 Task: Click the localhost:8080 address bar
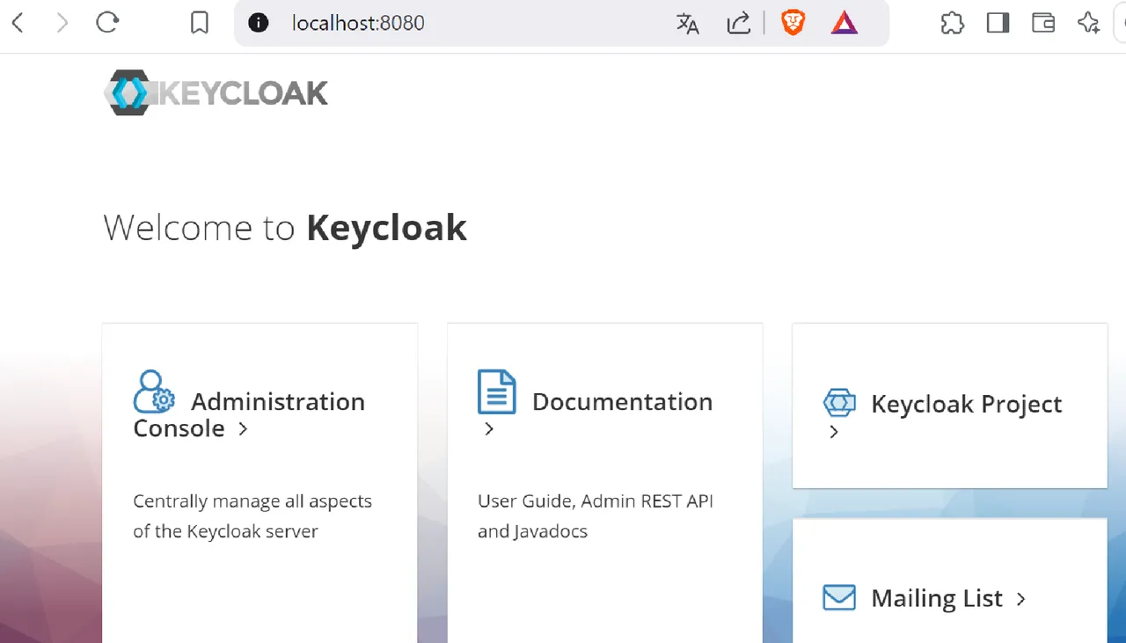[561, 23]
